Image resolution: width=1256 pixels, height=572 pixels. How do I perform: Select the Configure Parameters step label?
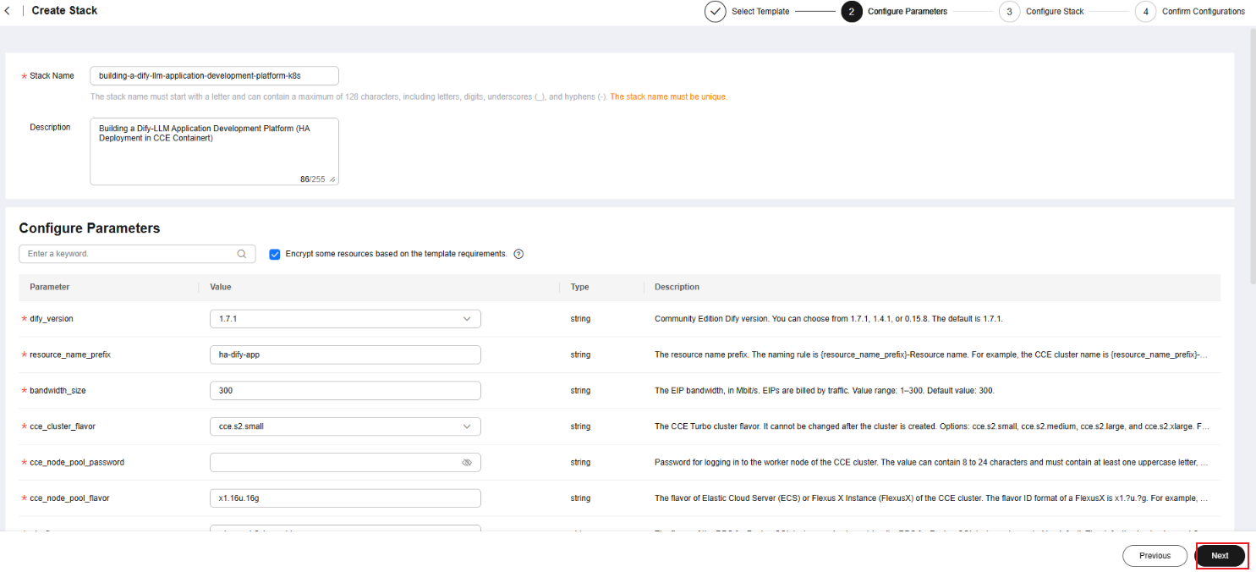[x=908, y=12]
